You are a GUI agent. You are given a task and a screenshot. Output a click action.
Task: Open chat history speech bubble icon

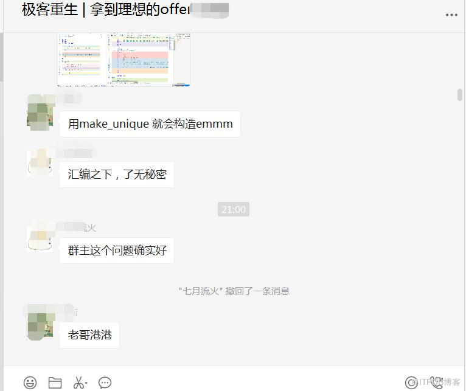point(105,382)
